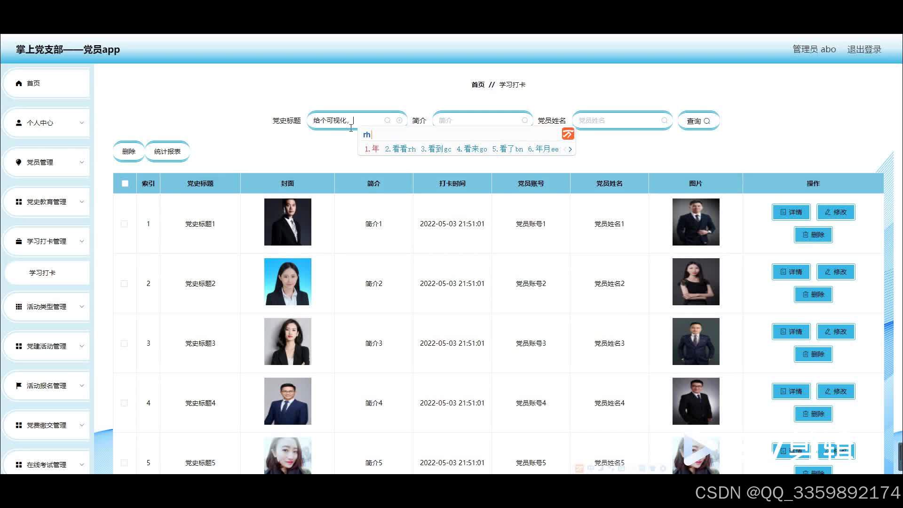
Task: Expand 个人中心 menu chevron
Action: pyautogui.click(x=81, y=123)
